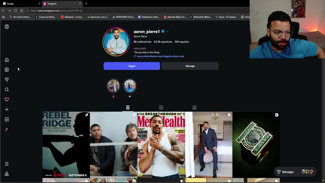The height and width of the screenshot is (183, 325).
Task: Open the green ring reel post
Action: tap(256, 145)
